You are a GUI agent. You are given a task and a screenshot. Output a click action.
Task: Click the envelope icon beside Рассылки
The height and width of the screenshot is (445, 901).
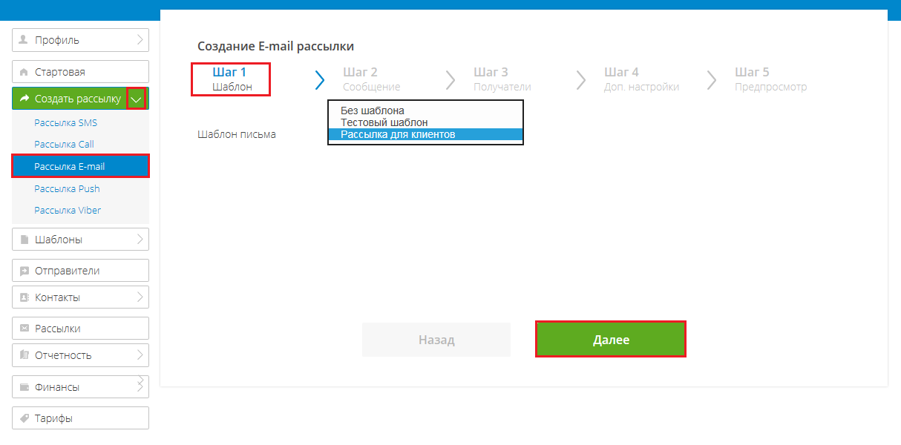[x=24, y=329]
